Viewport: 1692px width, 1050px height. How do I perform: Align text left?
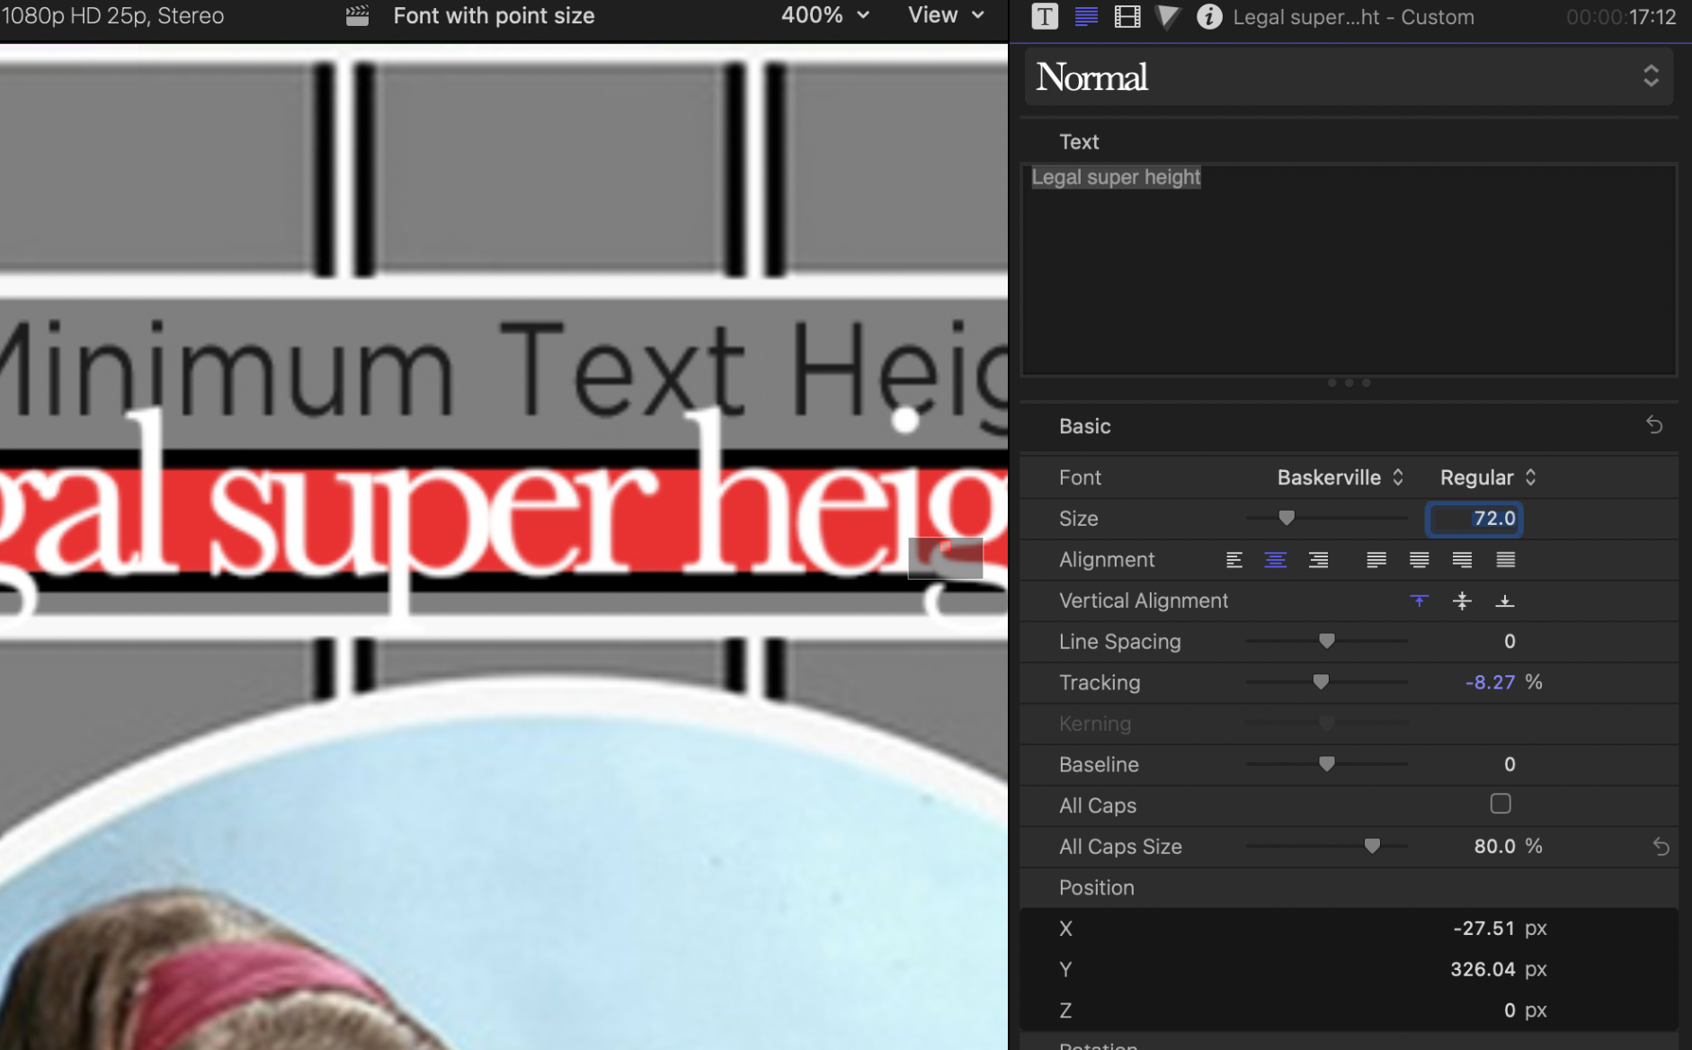[x=1234, y=560]
